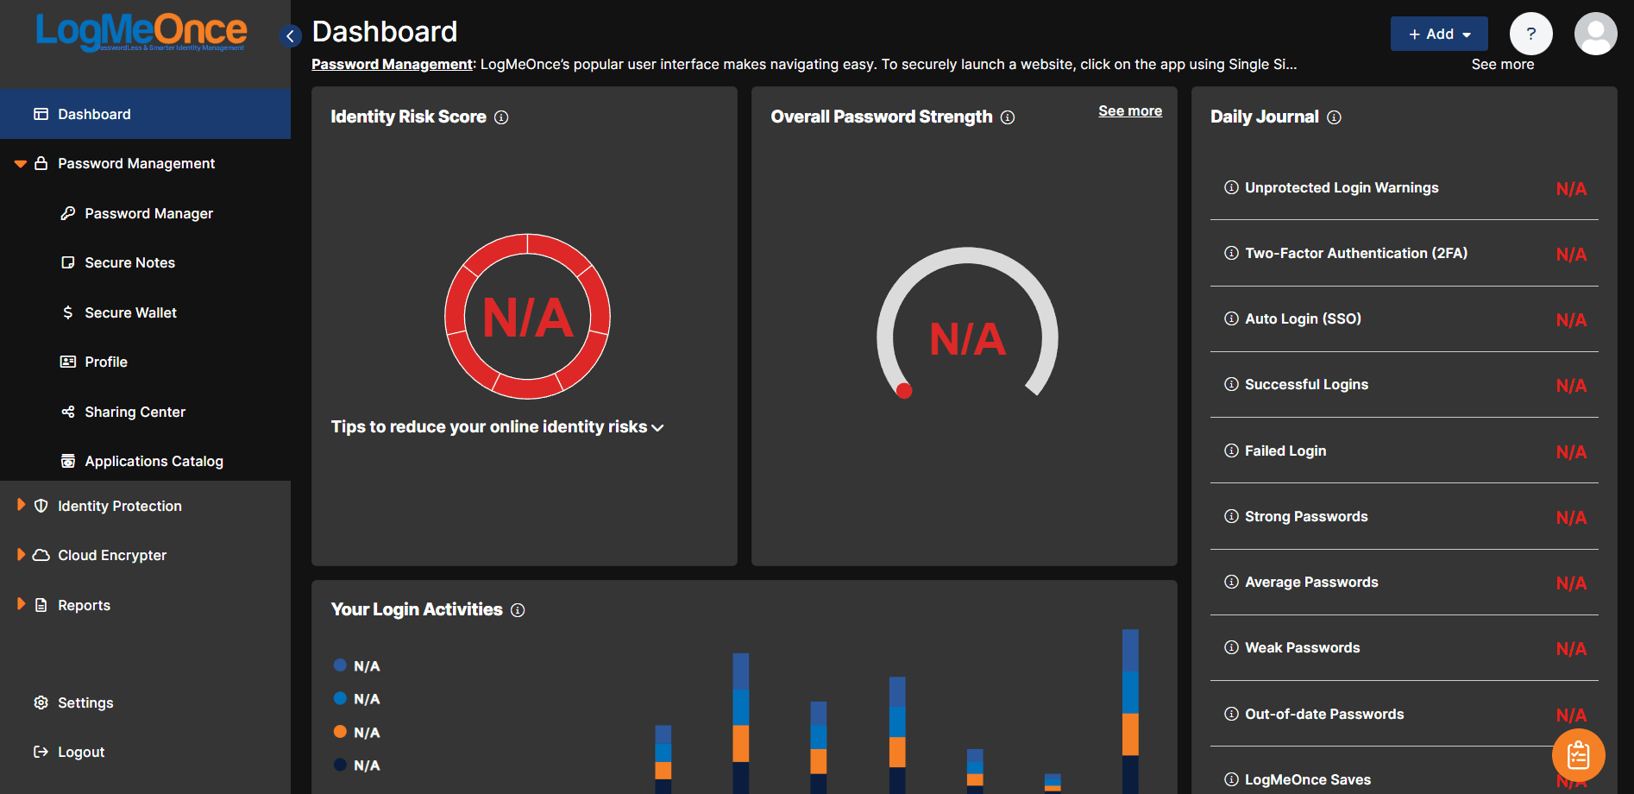
Task: Click the Identity Risk Score info icon
Action: pyautogui.click(x=501, y=117)
